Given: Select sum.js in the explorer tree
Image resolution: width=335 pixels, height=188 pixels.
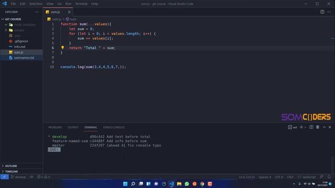Looking at the screenshot, I should (21, 52).
